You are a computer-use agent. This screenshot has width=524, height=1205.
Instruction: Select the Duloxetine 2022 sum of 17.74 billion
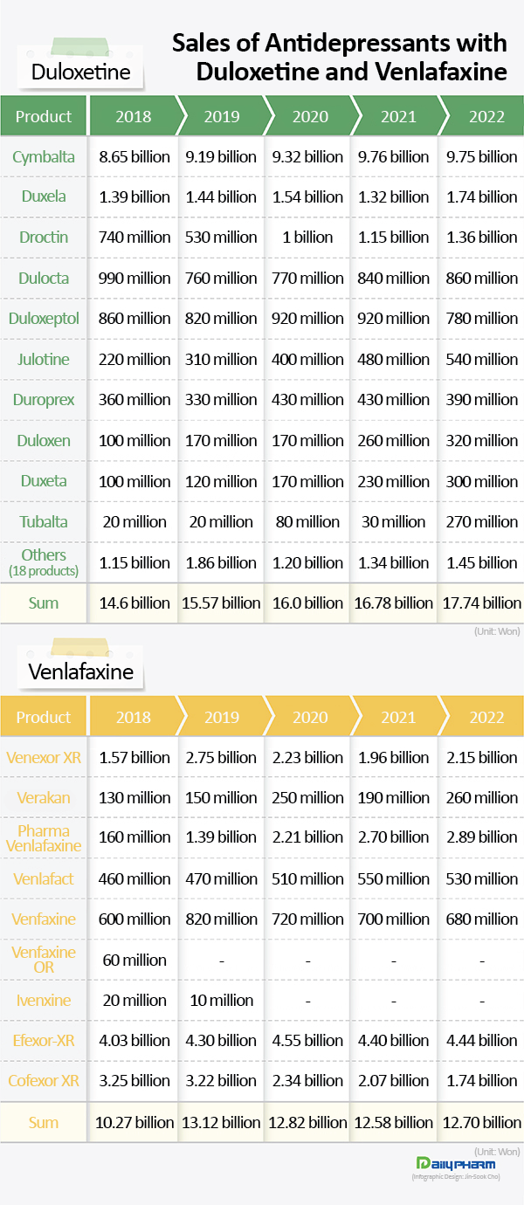[483, 602]
